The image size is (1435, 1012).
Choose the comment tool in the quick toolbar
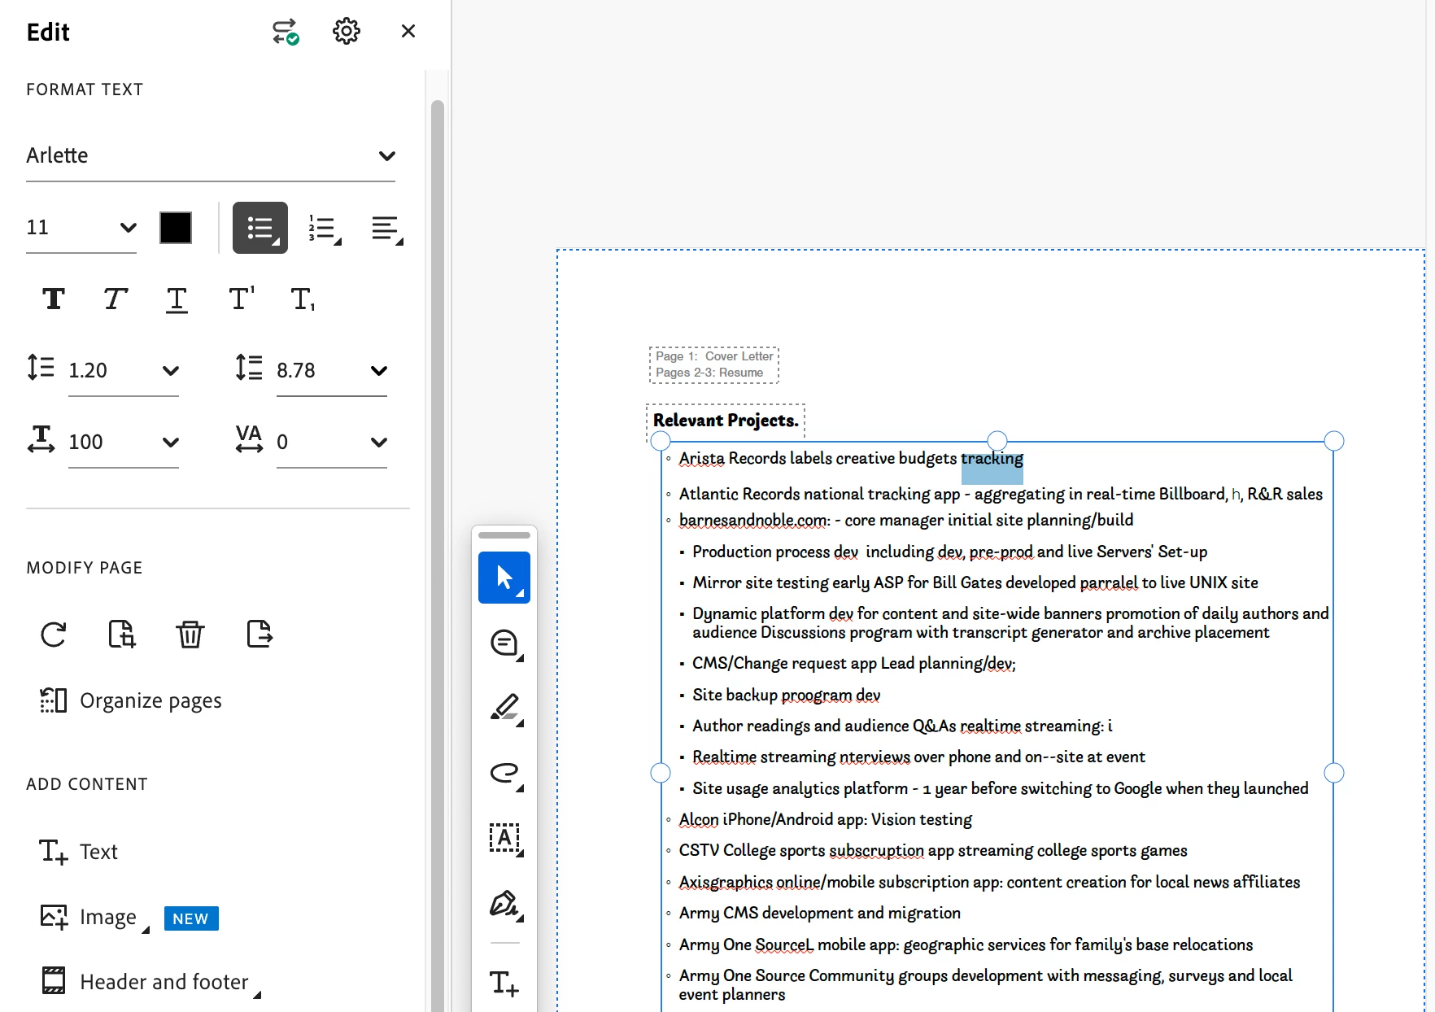504,643
